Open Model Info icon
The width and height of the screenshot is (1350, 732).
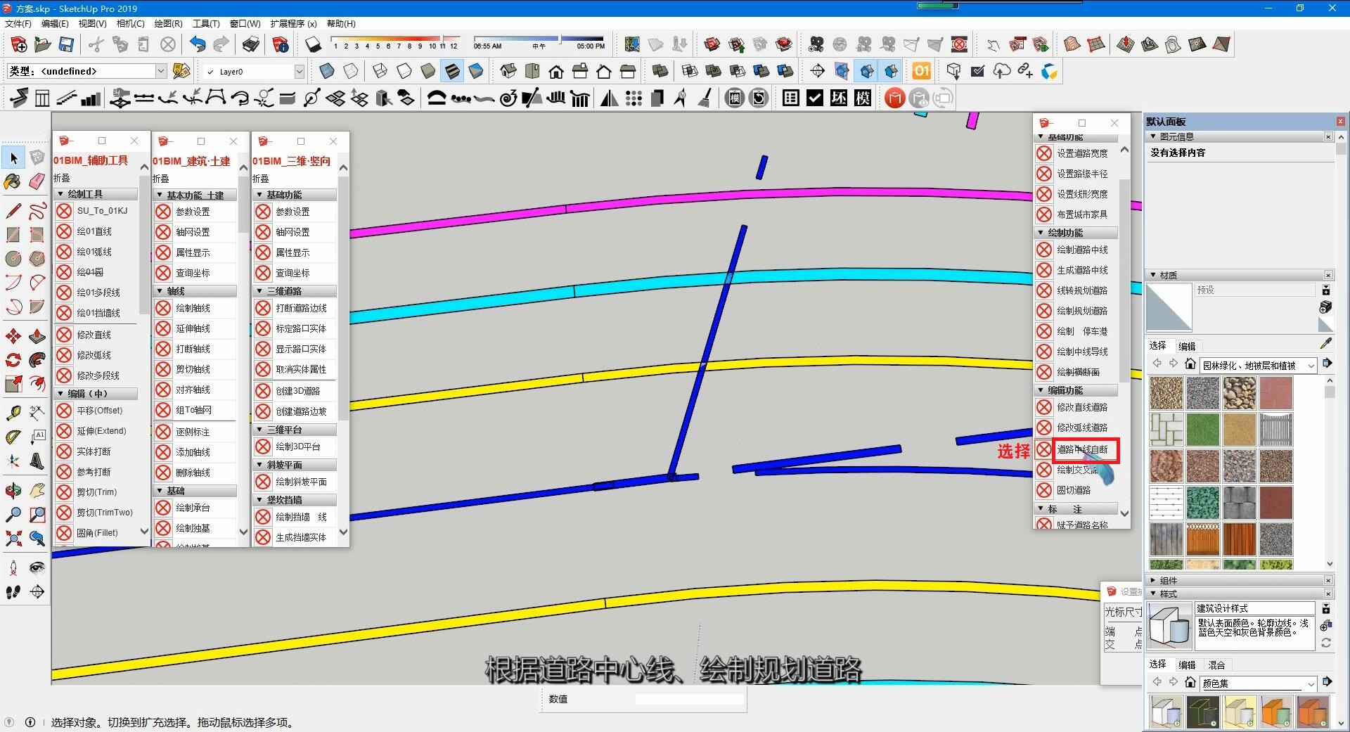[281, 44]
